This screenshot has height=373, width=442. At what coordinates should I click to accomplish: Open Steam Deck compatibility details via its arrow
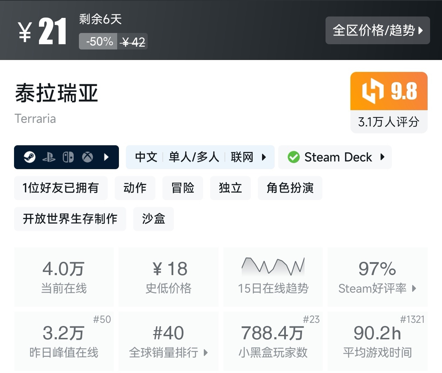coord(382,157)
